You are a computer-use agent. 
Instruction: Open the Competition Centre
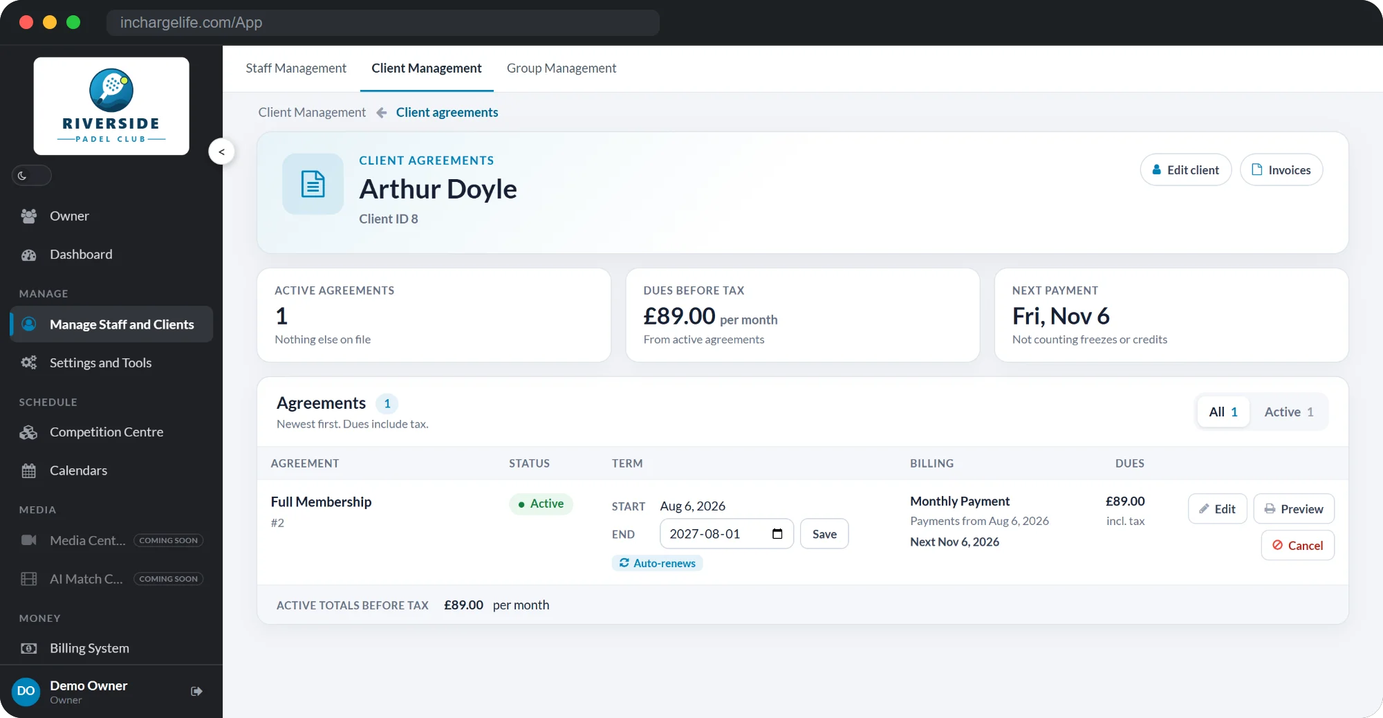(111, 432)
